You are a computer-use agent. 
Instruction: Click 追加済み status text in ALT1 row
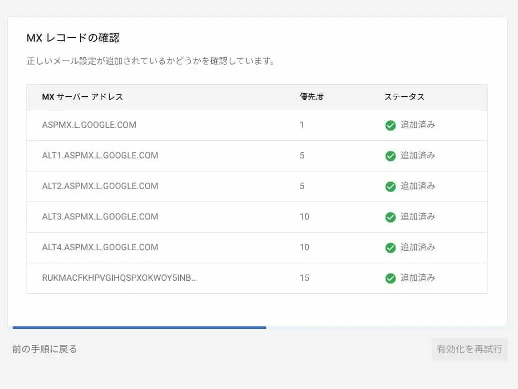point(418,155)
